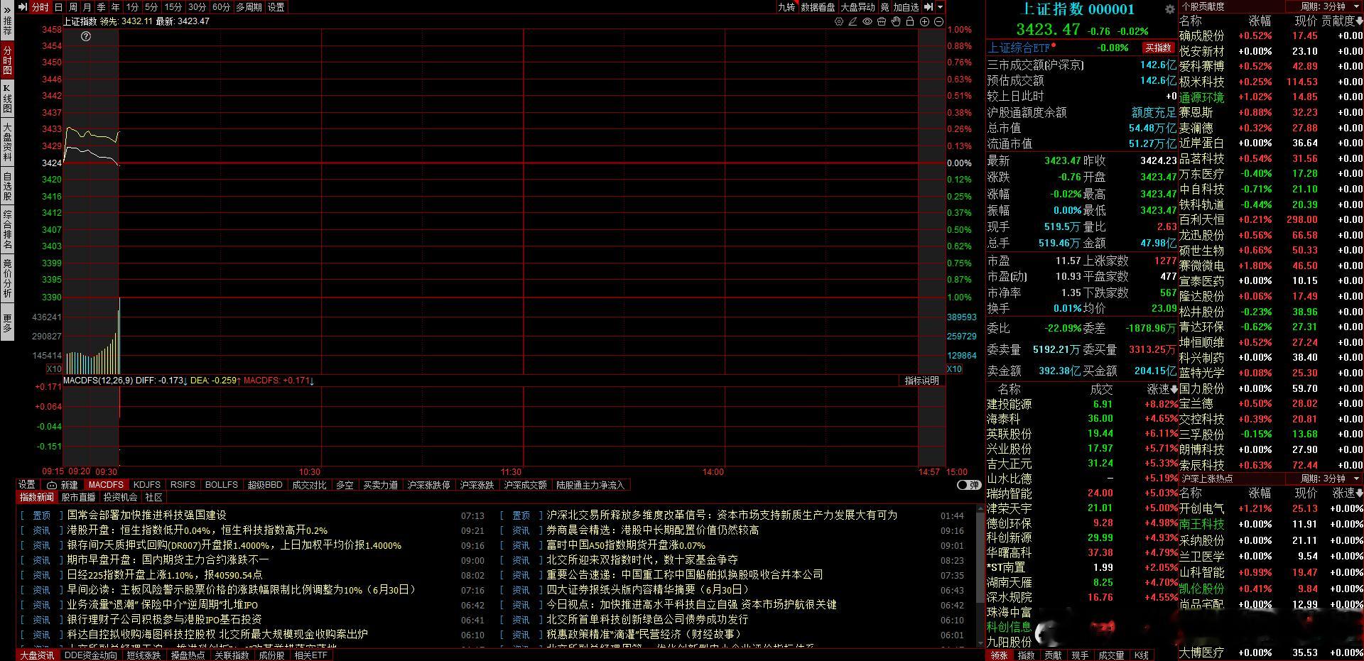
Task: Open news 富时中国A50指数期货开盘涨0.07%
Action: pyautogui.click(x=626, y=545)
